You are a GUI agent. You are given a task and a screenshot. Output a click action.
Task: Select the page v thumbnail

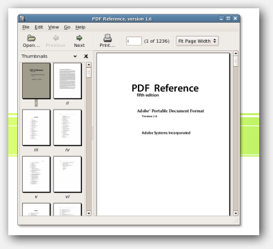tap(36, 174)
